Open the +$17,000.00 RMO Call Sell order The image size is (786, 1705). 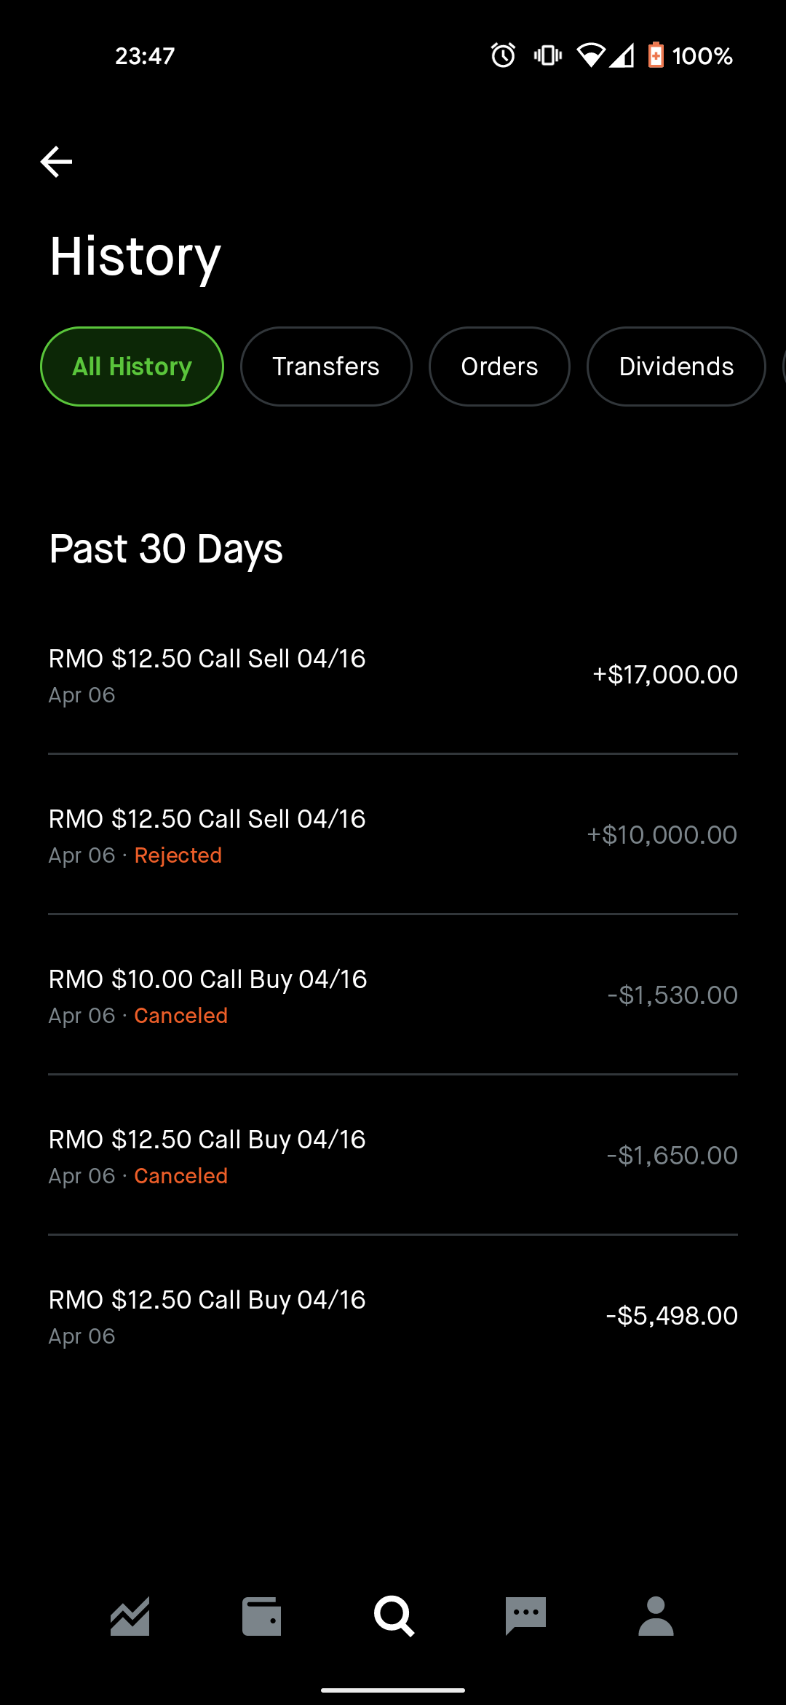click(x=393, y=675)
